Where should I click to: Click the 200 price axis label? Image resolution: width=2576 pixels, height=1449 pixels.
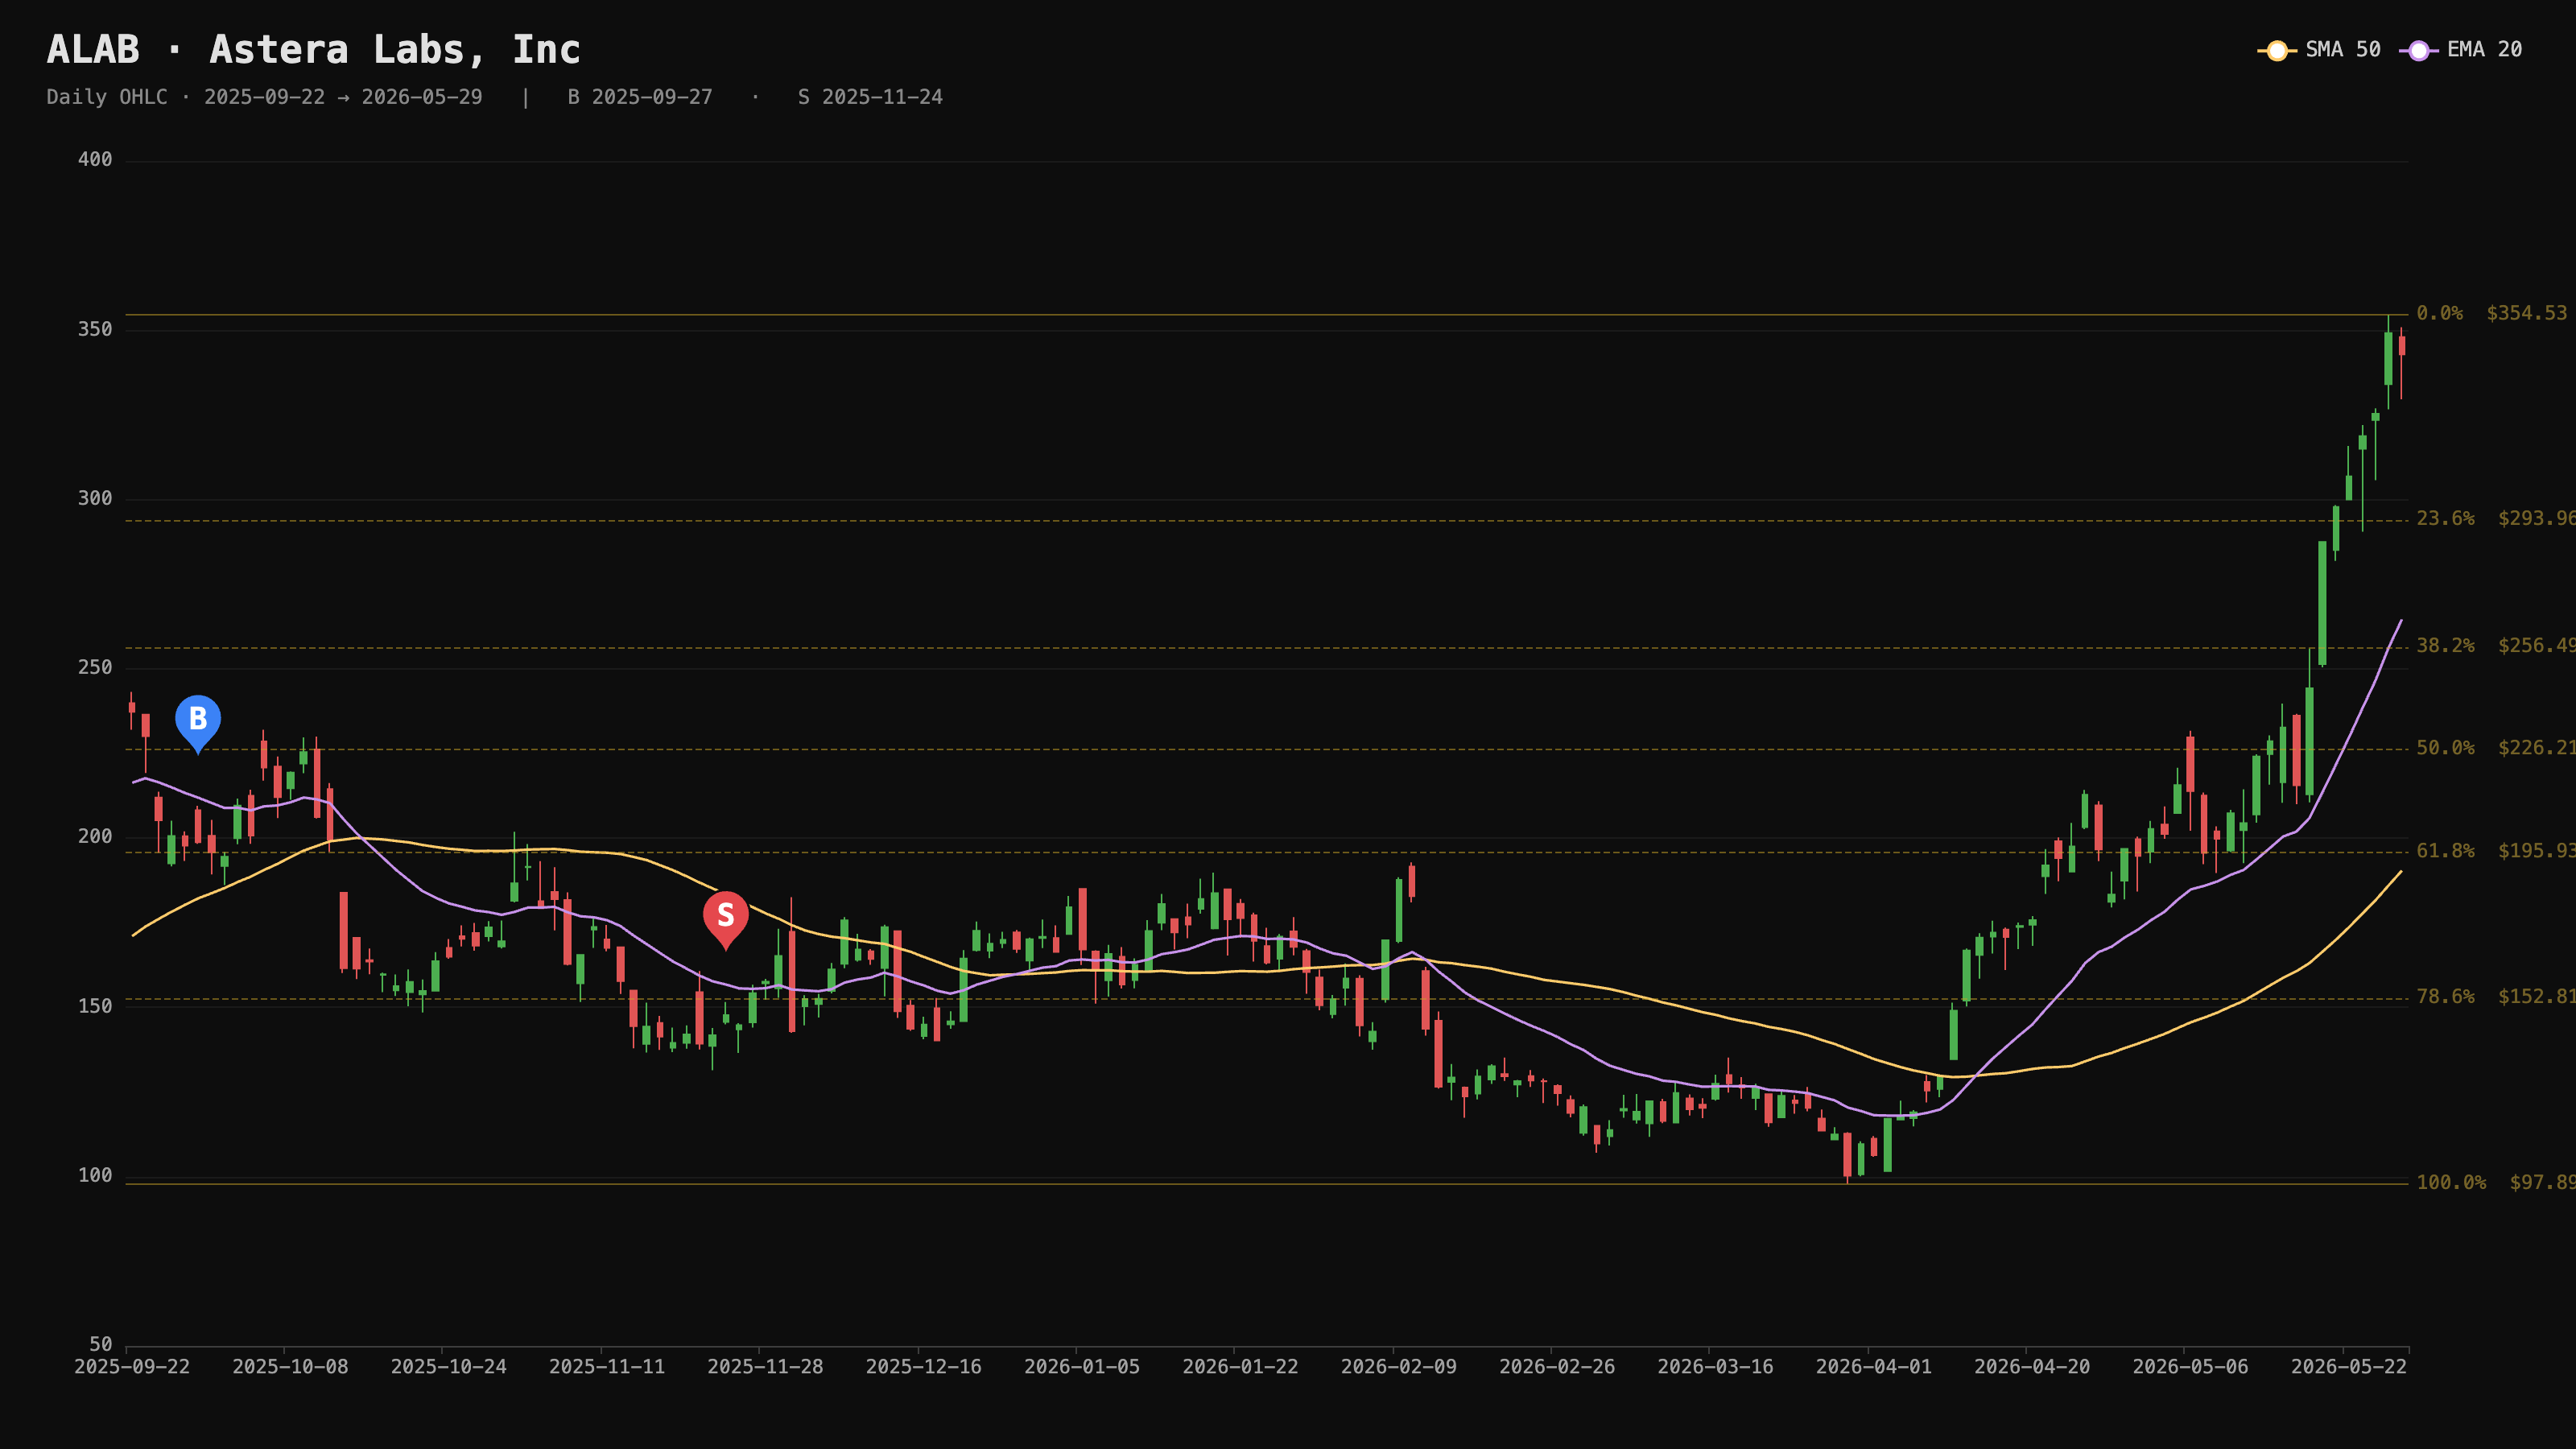point(95,836)
